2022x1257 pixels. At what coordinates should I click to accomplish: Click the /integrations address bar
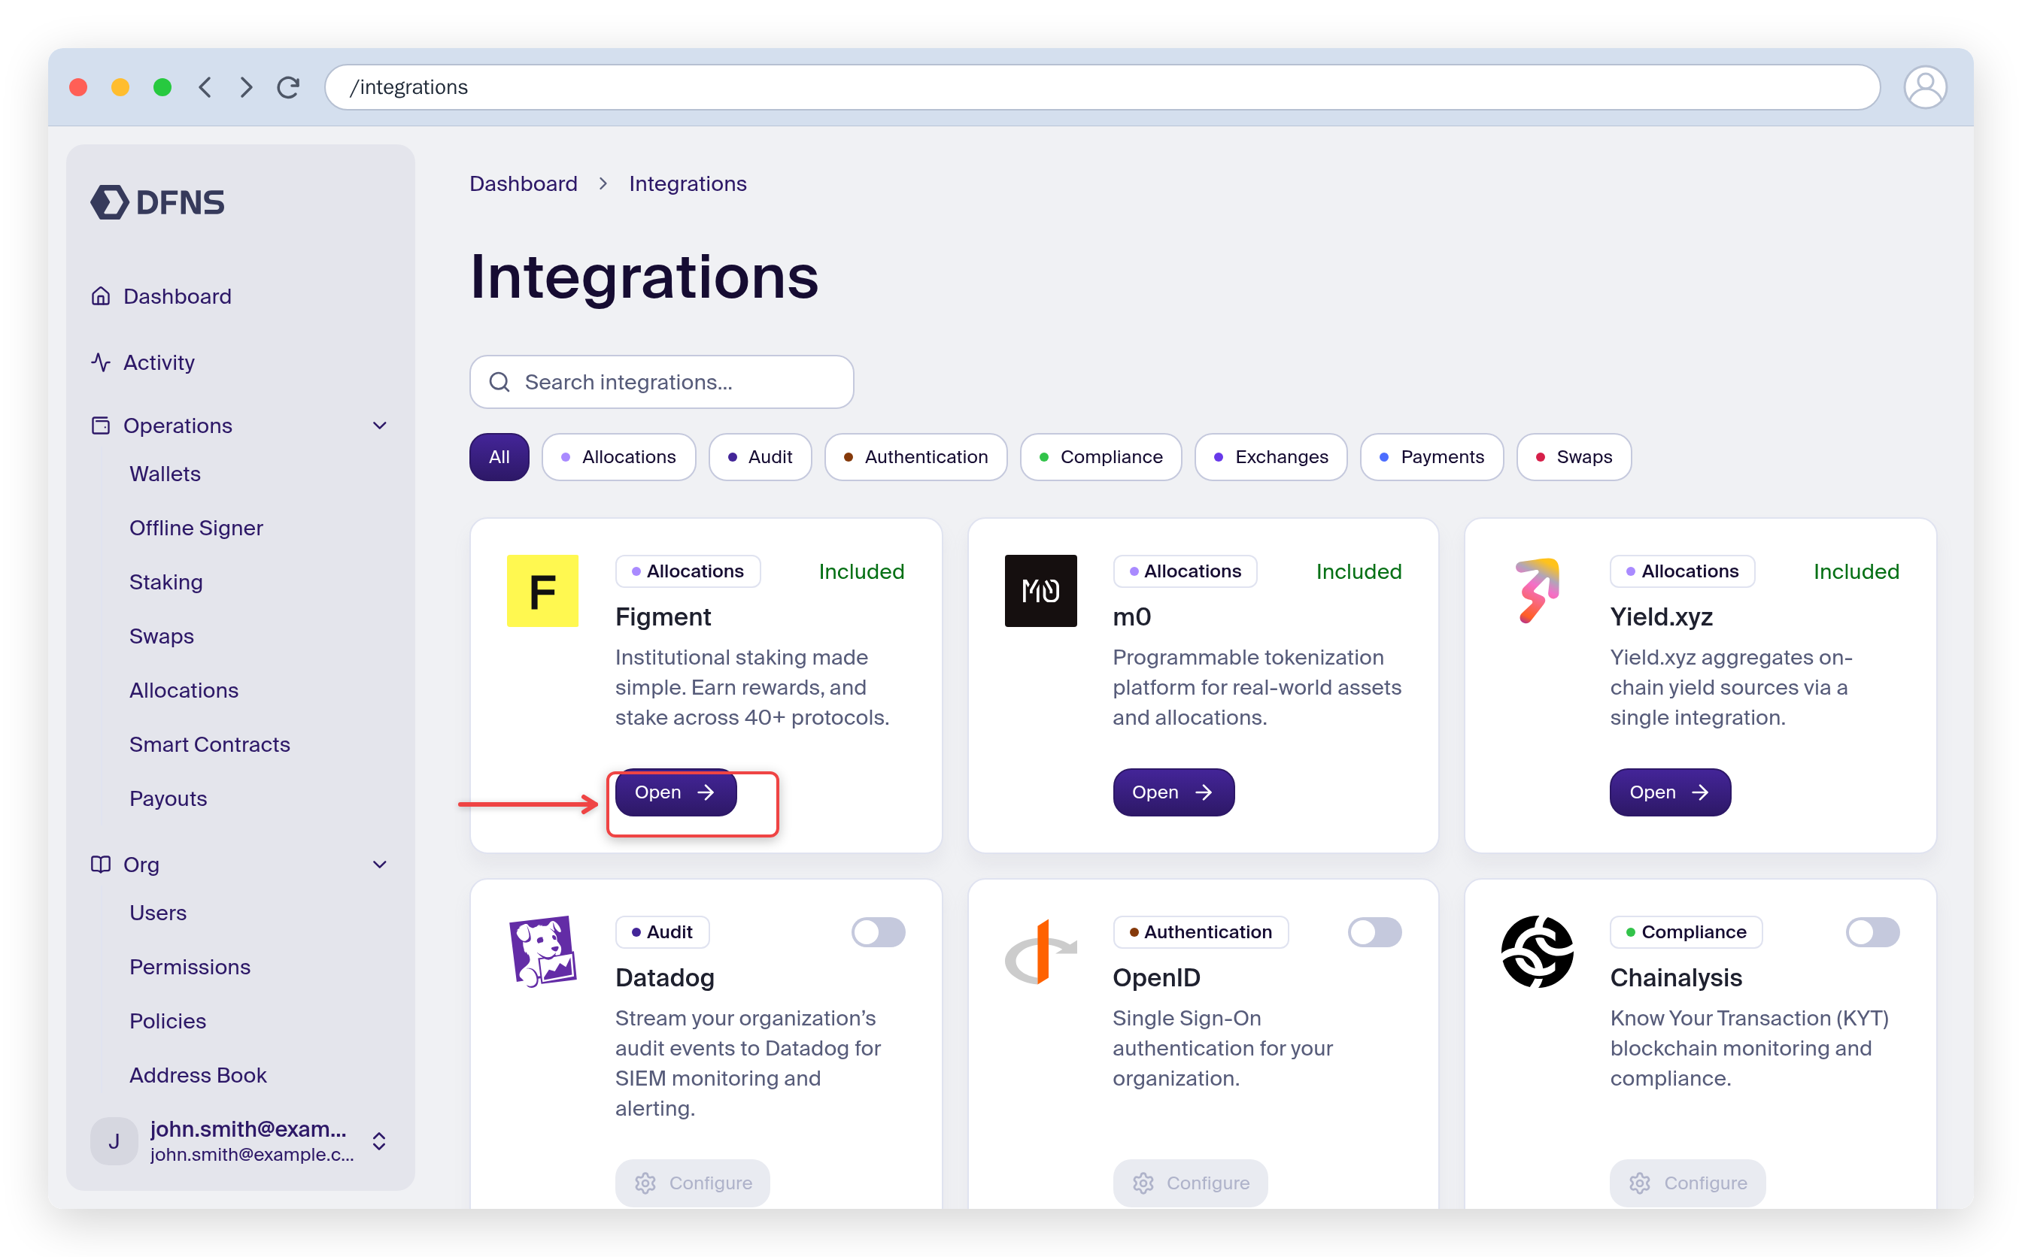pos(1102,87)
